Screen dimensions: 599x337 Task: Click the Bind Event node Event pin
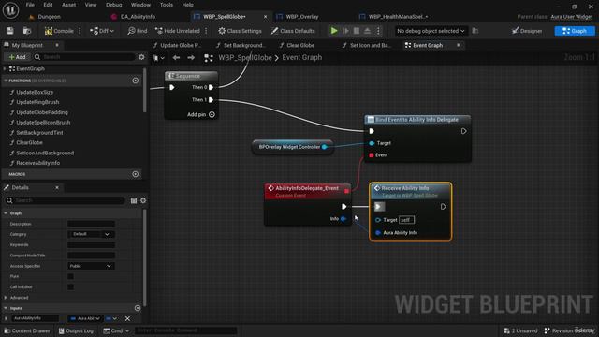(x=372, y=155)
